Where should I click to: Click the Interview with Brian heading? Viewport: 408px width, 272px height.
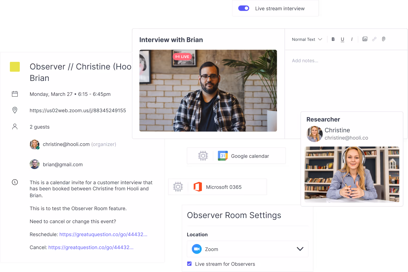171,40
